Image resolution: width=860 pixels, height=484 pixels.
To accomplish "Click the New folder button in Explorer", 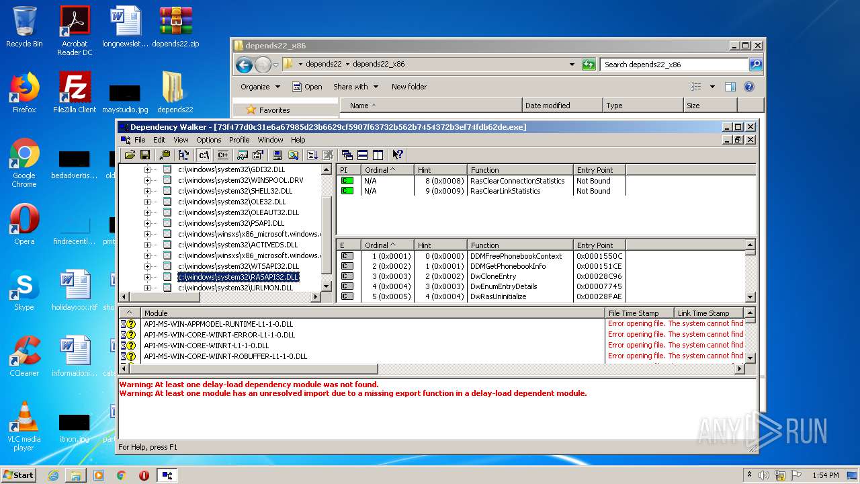I will [x=409, y=87].
